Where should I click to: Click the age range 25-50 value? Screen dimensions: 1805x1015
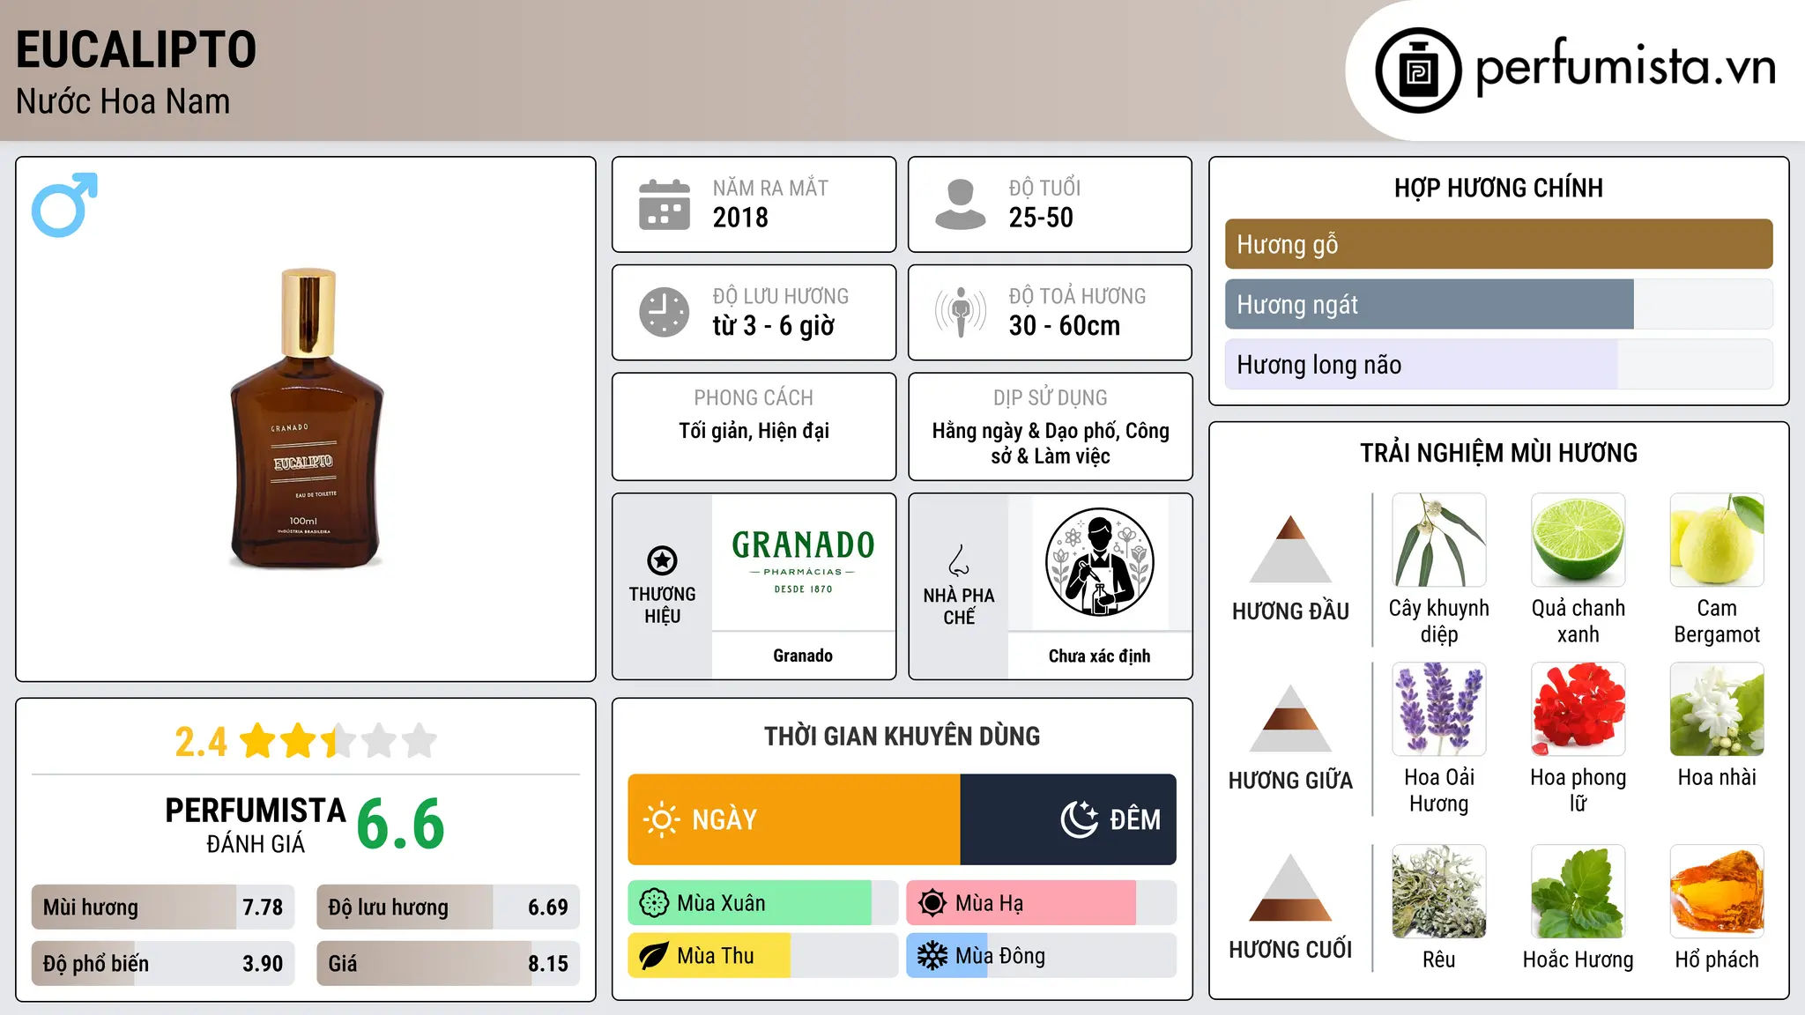pyautogui.click(x=1041, y=218)
